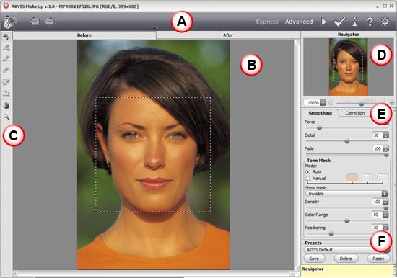
Task: Switch to Express mode
Action: click(x=267, y=22)
